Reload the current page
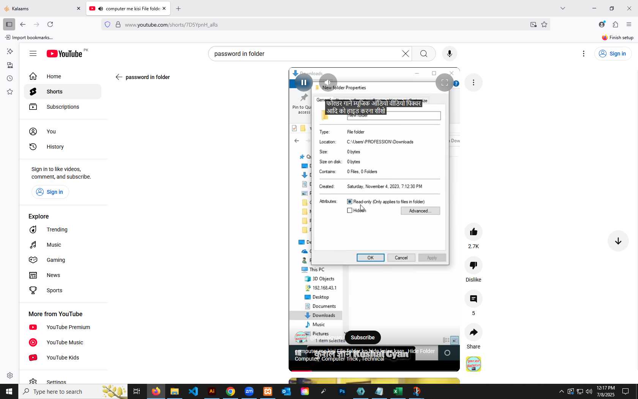This screenshot has width=638, height=399. [x=50, y=24]
